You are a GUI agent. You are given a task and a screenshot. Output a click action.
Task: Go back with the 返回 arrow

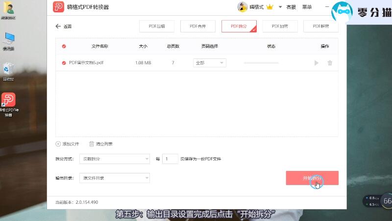click(x=63, y=27)
